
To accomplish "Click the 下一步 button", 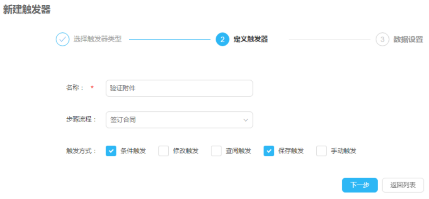I will pos(360,185).
